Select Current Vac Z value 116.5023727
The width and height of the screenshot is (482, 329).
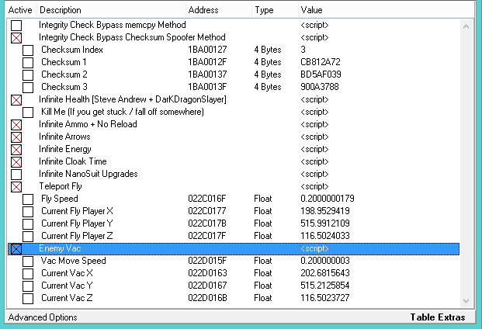(325, 298)
